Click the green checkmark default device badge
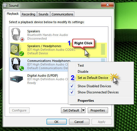This screenshot has width=137, height=131. pos(21,54)
